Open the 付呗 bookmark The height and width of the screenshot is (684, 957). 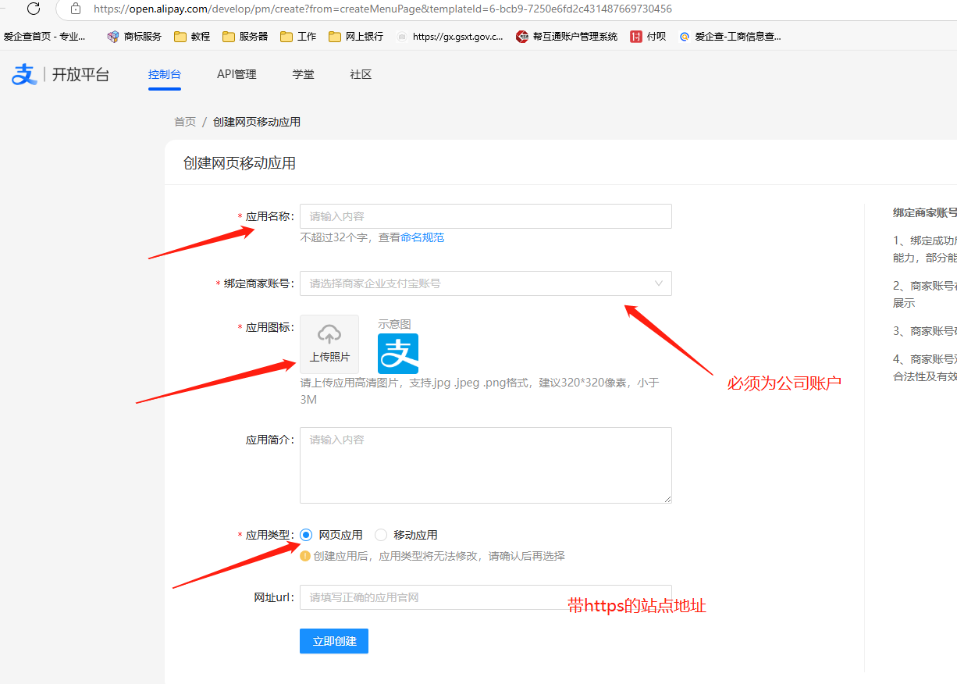[x=649, y=37]
